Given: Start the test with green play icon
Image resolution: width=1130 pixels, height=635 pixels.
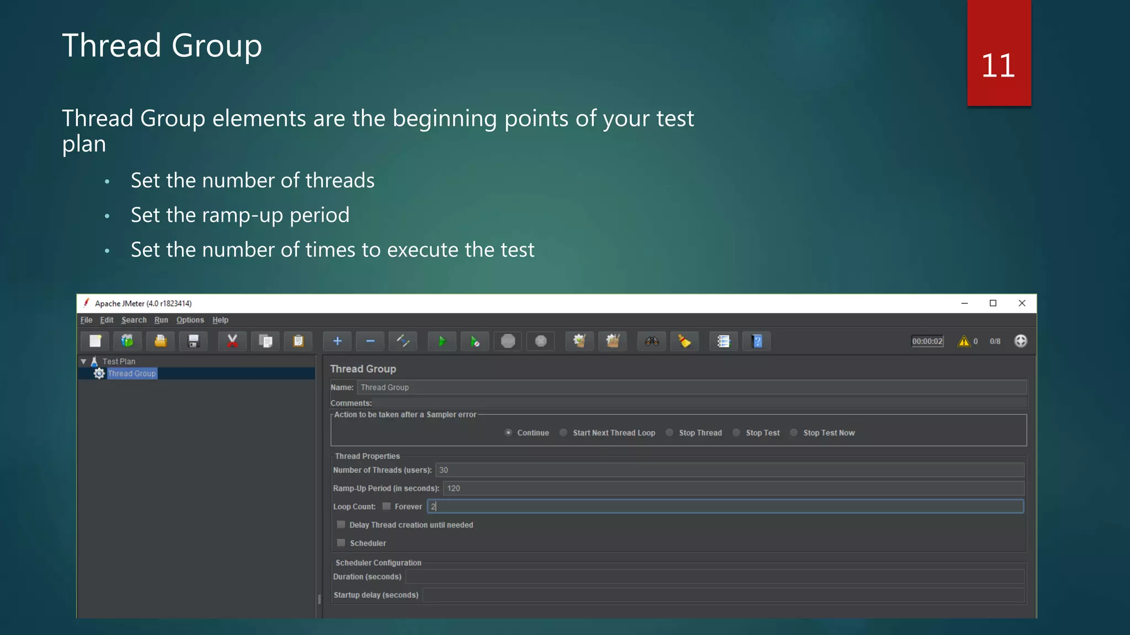Looking at the screenshot, I should (x=442, y=341).
